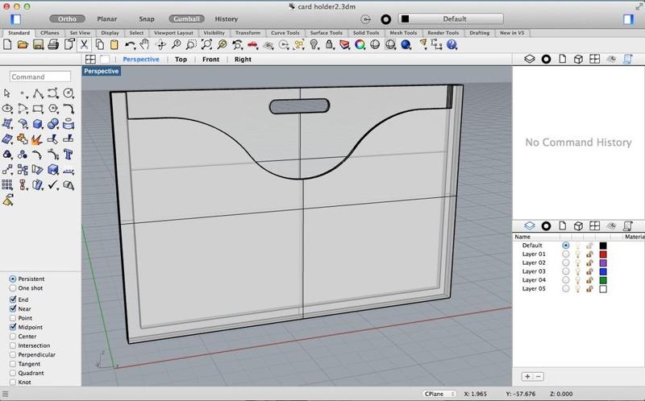Click the Save file toolbar icon
645x401 pixels.
(x=40, y=45)
